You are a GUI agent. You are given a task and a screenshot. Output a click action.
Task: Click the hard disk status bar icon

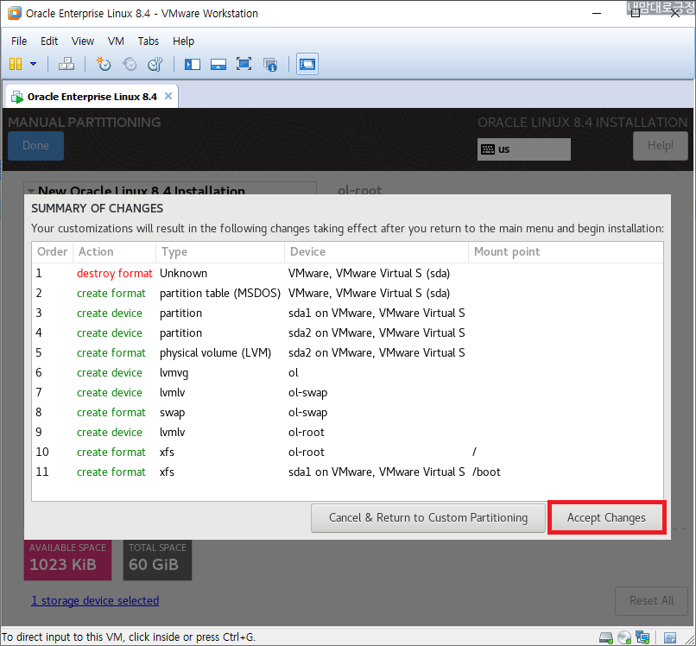pos(606,637)
